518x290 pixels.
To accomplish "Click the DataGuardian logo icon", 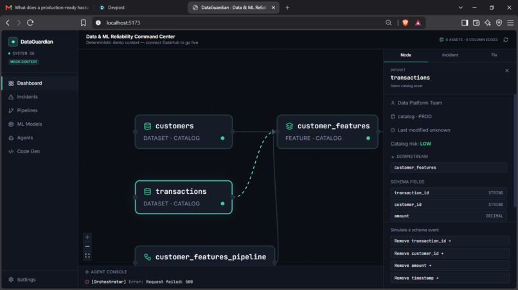I will coord(13,42).
